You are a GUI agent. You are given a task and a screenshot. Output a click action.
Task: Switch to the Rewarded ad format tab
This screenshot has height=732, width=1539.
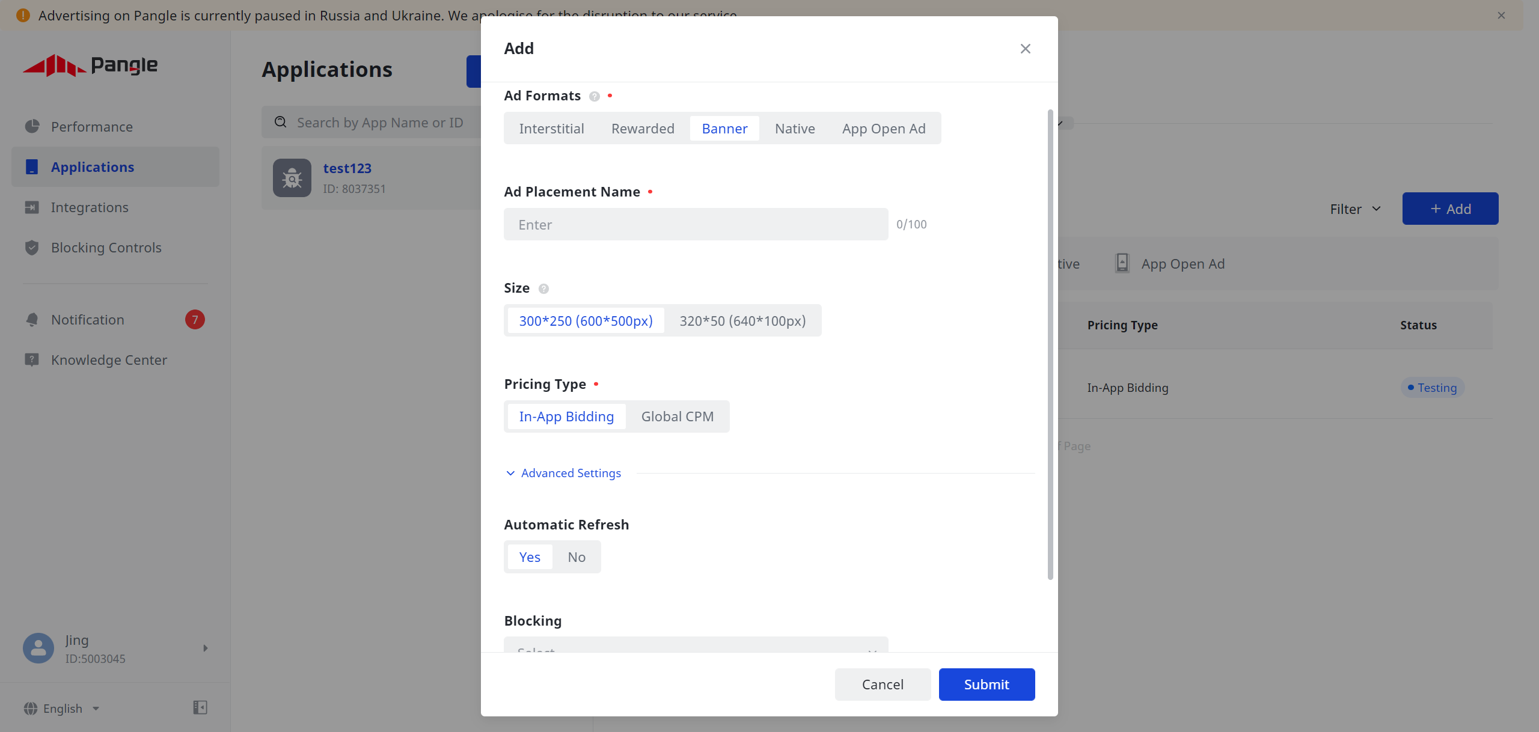[642, 129]
